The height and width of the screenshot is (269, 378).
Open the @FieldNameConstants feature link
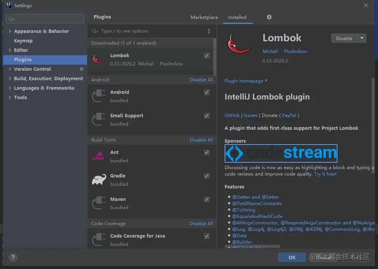point(257,204)
